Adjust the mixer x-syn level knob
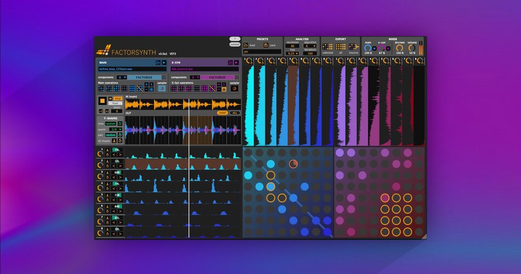The height and width of the screenshot is (274, 521). click(381, 48)
